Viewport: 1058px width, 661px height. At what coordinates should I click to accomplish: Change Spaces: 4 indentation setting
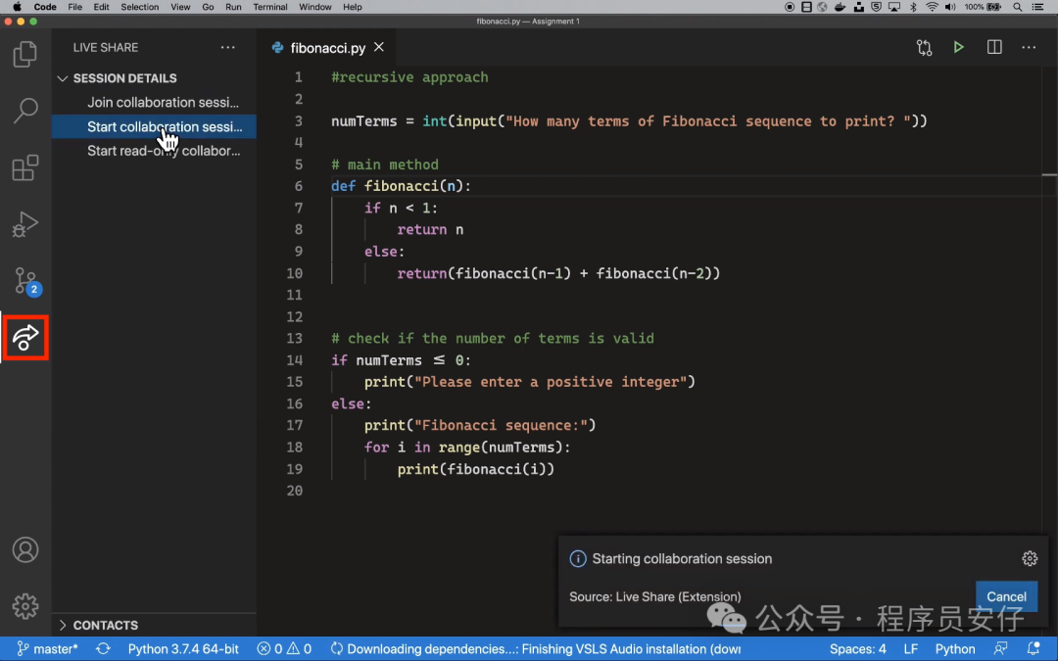(857, 648)
